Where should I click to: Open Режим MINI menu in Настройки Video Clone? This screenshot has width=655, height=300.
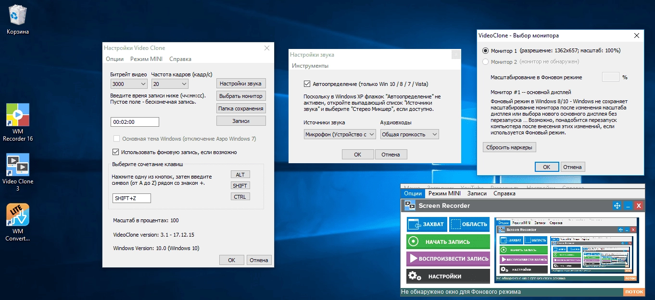(x=146, y=59)
